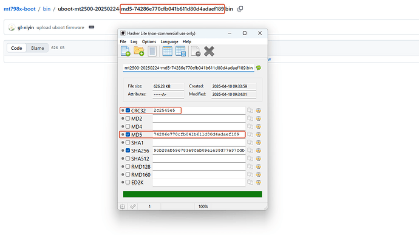Switch to the Code tab on GitHub
The width and height of the screenshot is (419, 235).
16,48
